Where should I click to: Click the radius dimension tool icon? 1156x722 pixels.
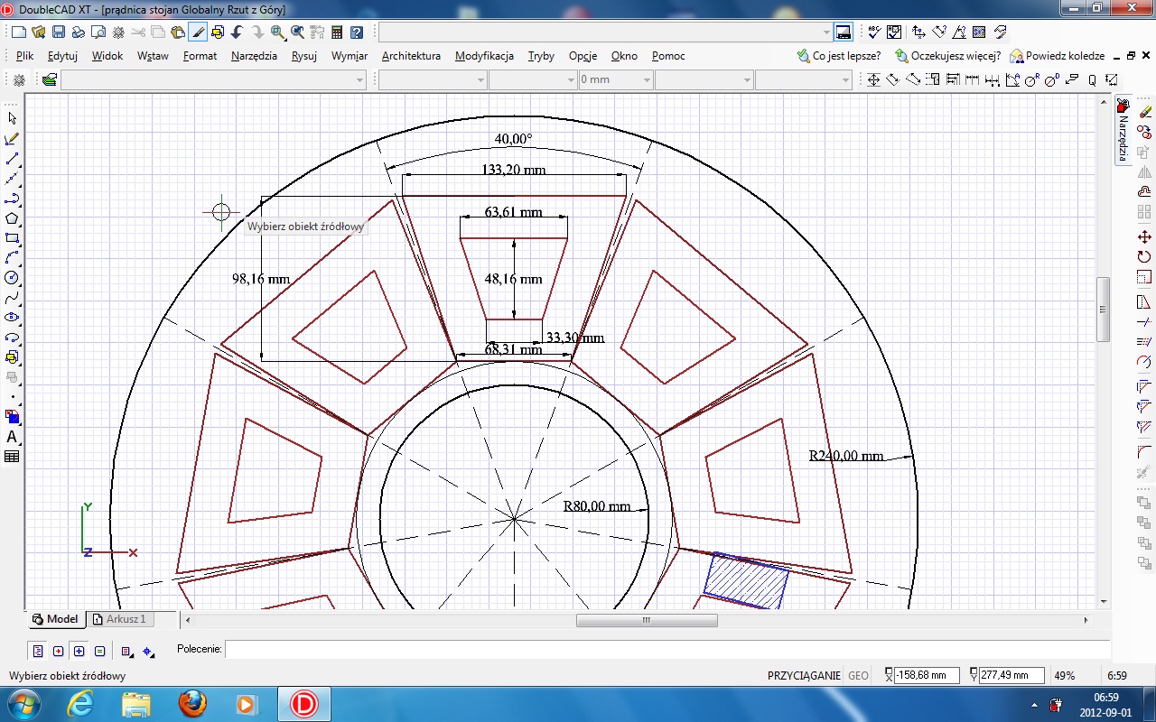(x=1031, y=80)
